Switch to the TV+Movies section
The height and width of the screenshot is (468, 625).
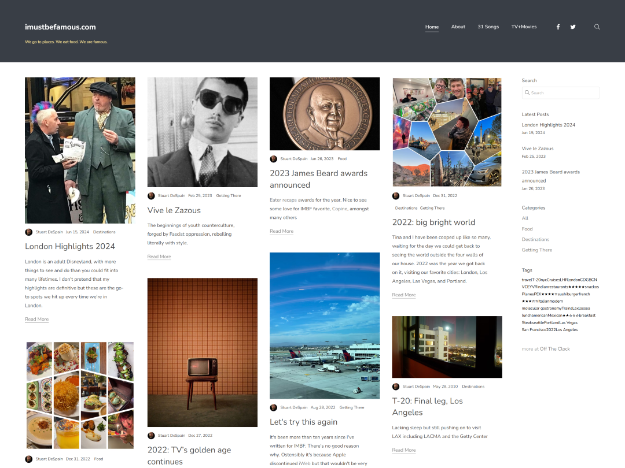[523, 27]
